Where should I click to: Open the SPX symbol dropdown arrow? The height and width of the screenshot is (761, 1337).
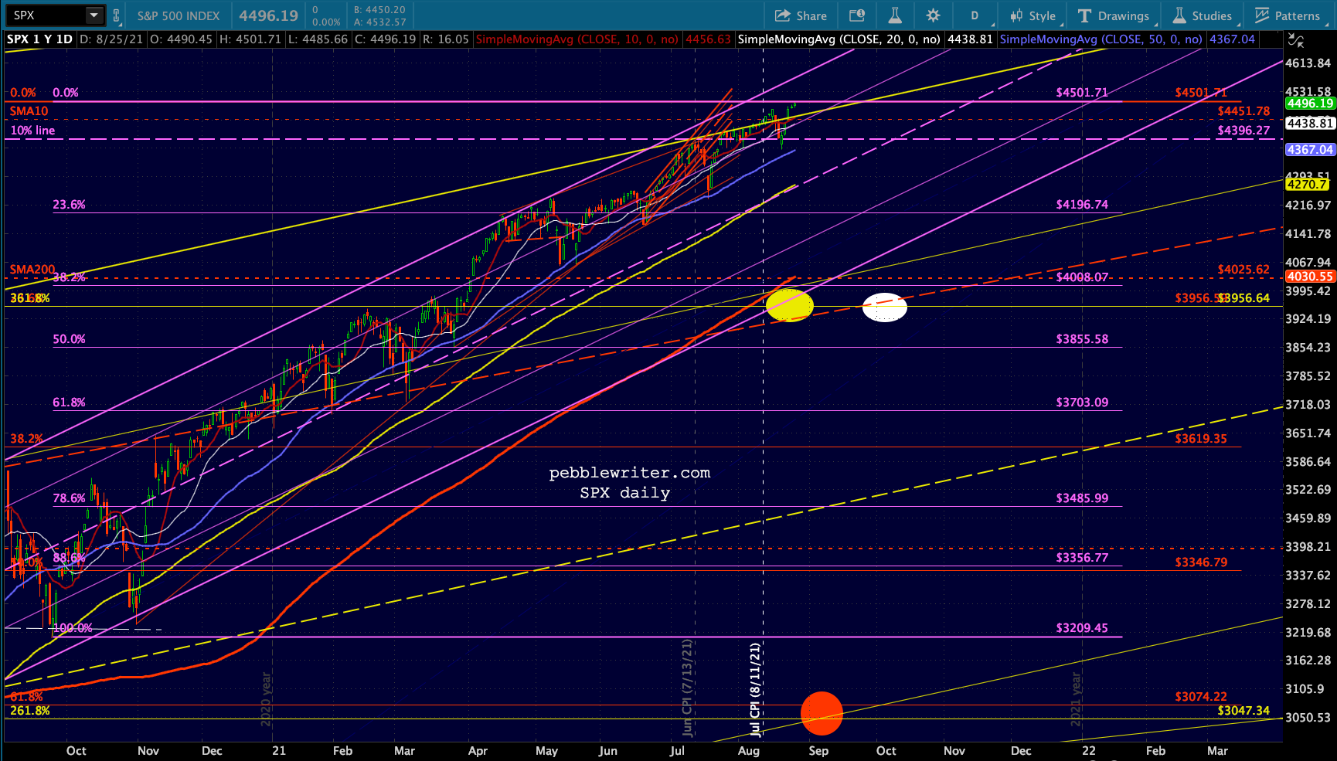[94, 15]
